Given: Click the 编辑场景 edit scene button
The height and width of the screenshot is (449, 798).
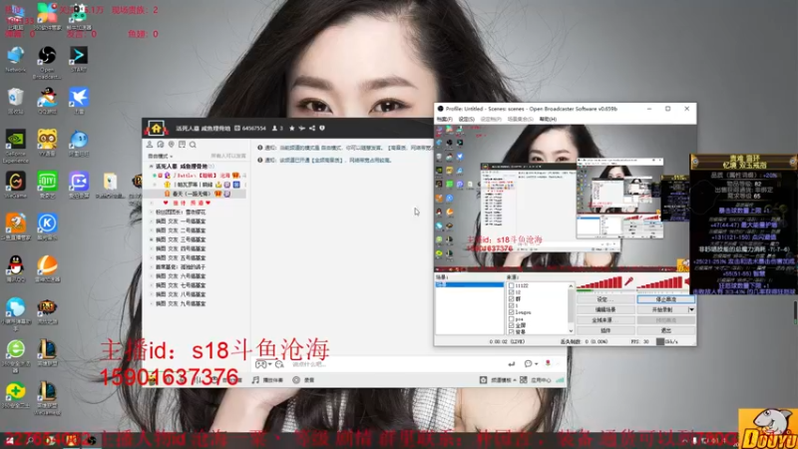Looking at the screenshot, I should tap(605, 309).
